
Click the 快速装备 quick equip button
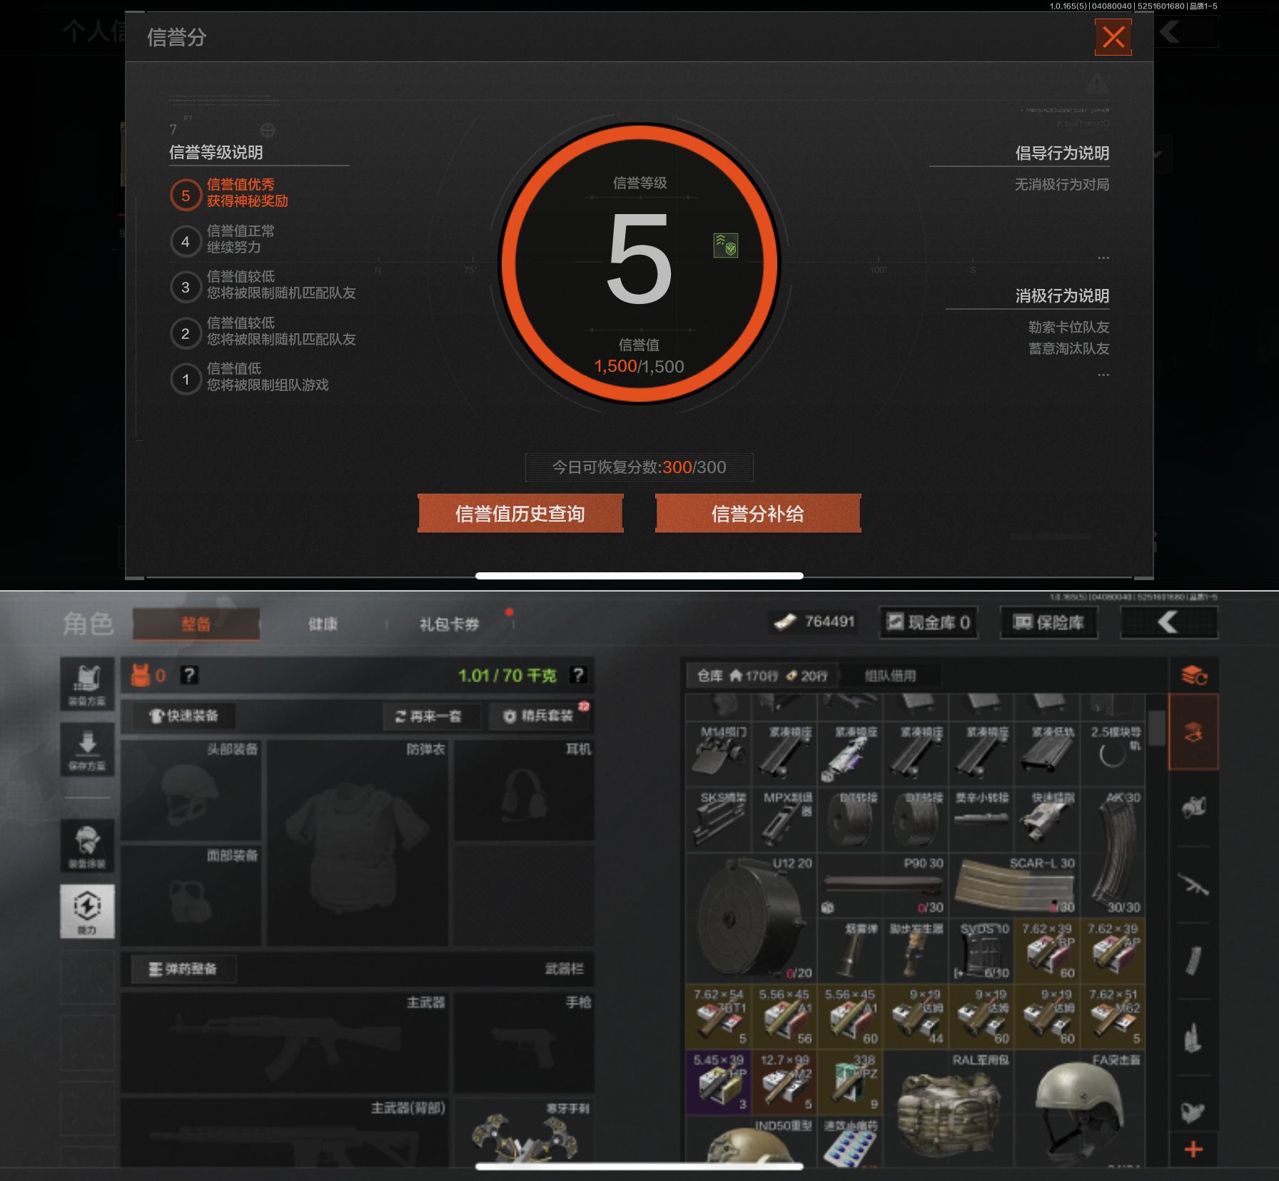click(184, 716)
